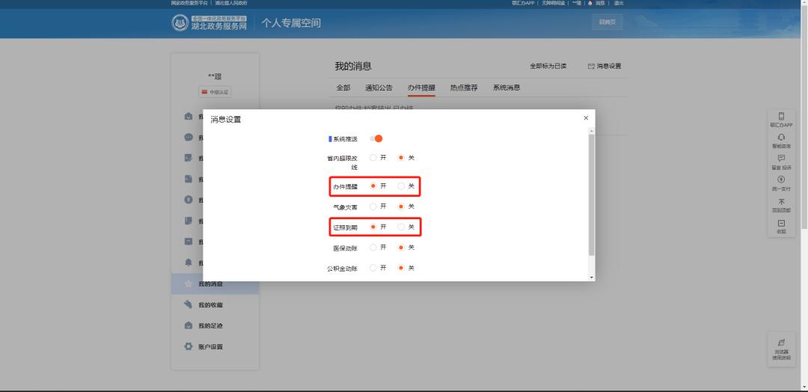This screenshot has height=392, width=808.
Task: Click the user name **璟 in top bar
Action: click(577, 3)
